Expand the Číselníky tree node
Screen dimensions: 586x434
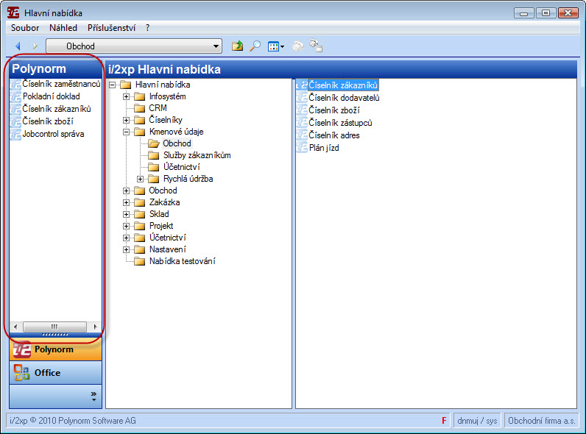(127, 120)
